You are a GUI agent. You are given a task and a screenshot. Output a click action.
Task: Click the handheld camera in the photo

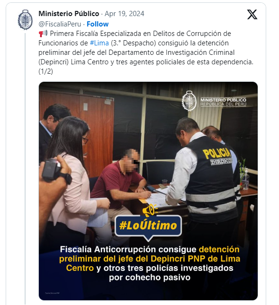56,171
